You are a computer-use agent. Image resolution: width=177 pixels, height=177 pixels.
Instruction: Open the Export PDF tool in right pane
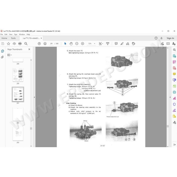coord(174,56)
